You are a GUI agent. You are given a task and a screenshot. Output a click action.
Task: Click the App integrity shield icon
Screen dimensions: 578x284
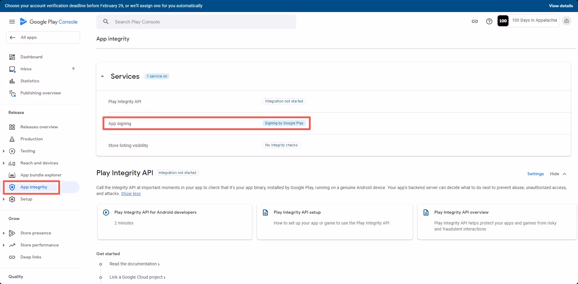point(12,187)
